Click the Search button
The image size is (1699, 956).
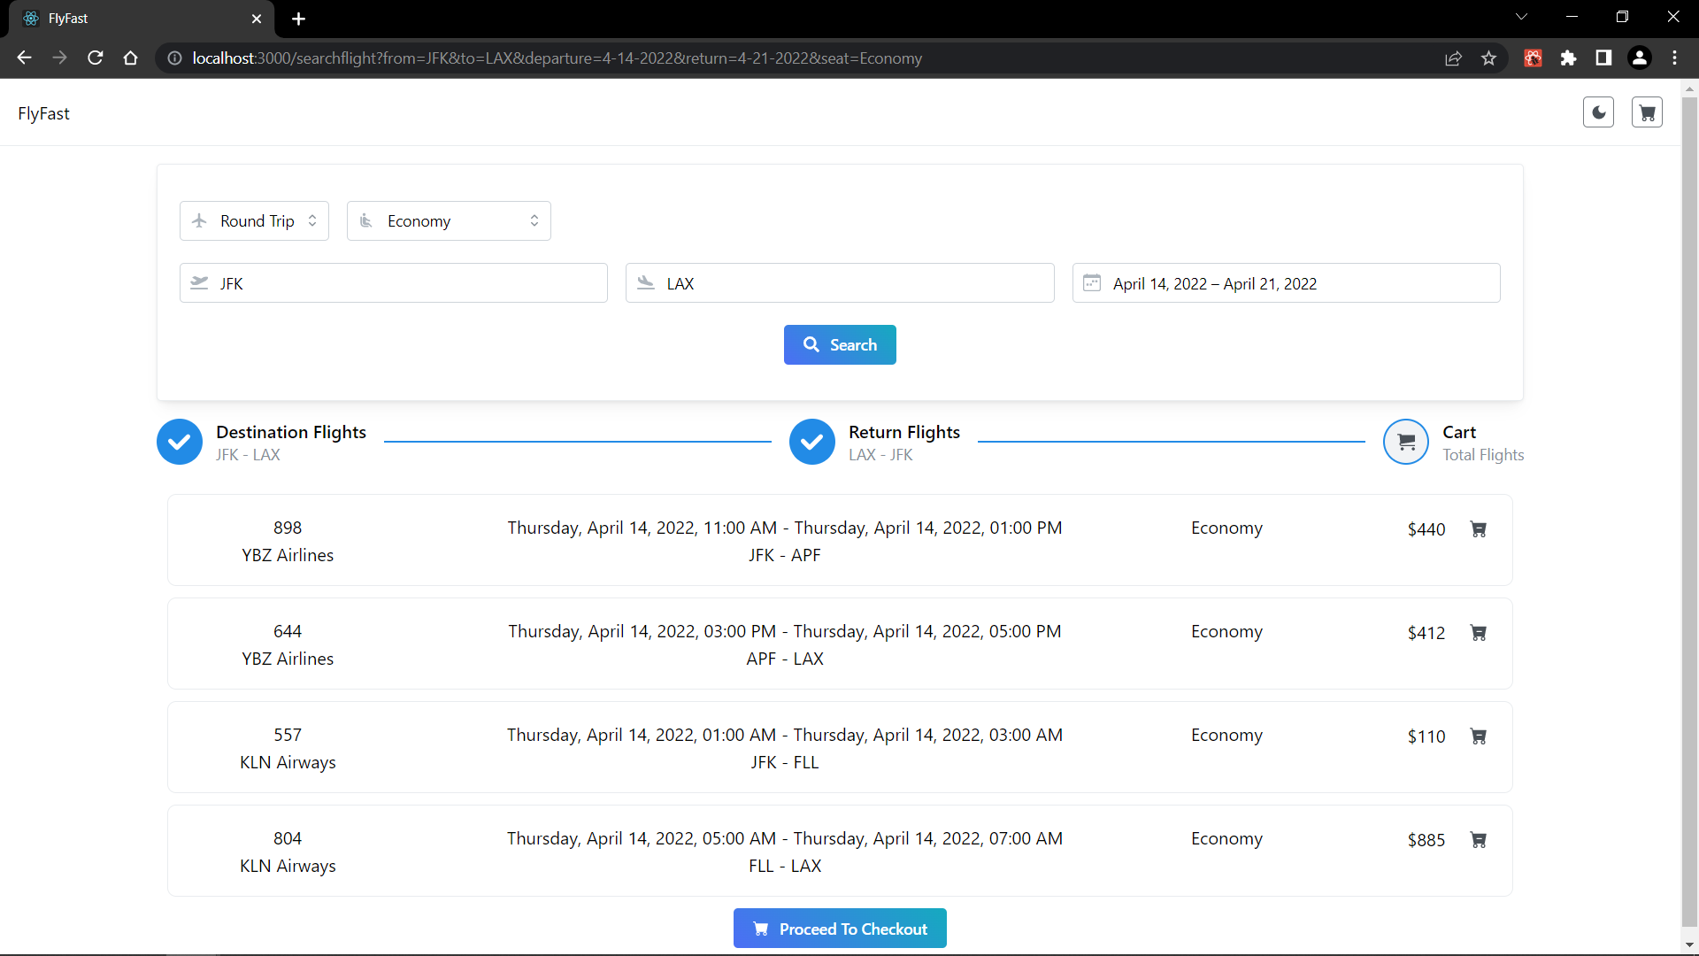pos(839,345)
